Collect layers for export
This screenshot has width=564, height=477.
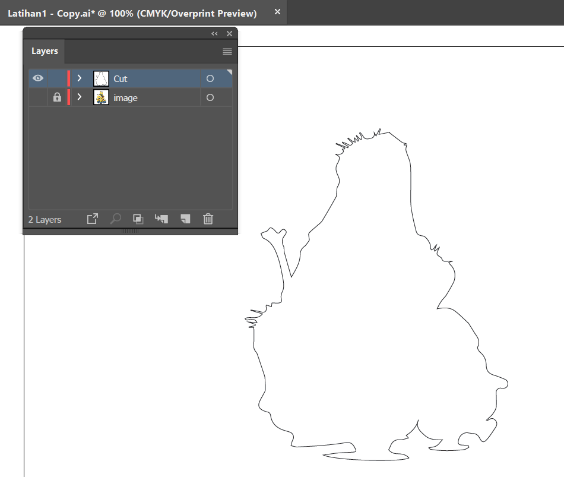coord(92,219)
